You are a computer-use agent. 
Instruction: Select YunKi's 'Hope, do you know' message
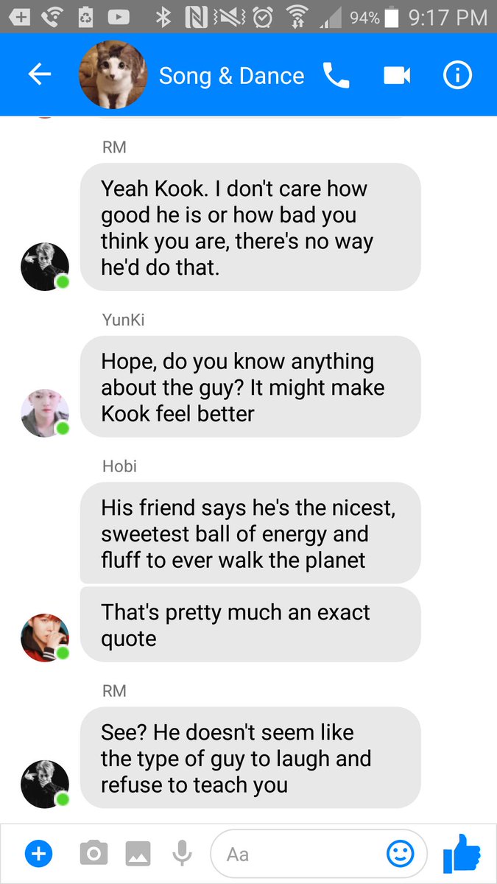250,387
